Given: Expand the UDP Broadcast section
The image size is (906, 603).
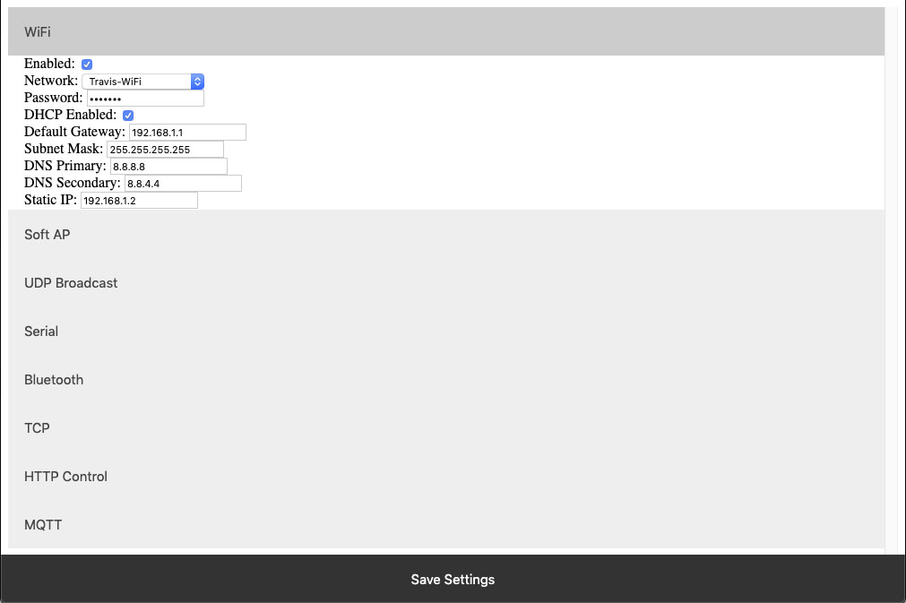Looking at the screenshot, I should [446, 282].
